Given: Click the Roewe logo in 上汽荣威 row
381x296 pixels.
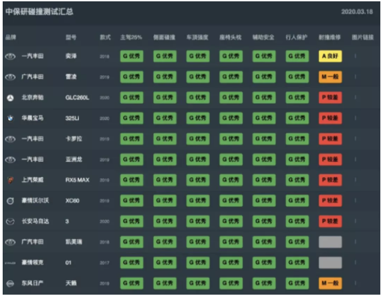Looking at the screenshot, I should pyautogui.click(x=10, y=180).
